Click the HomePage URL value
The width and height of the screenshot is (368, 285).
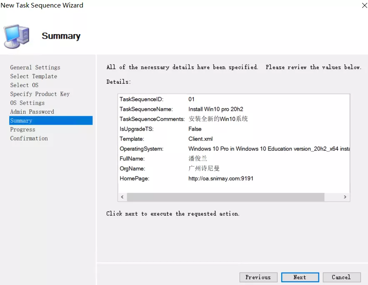click(220, 178)
